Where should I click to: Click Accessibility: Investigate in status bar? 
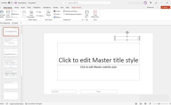tap(34, 104)
